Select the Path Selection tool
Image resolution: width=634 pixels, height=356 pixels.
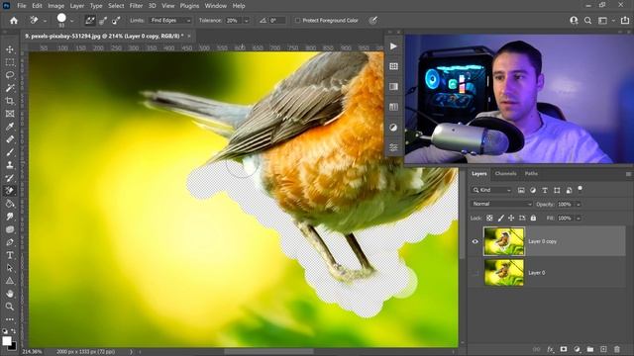pos(10,268)
